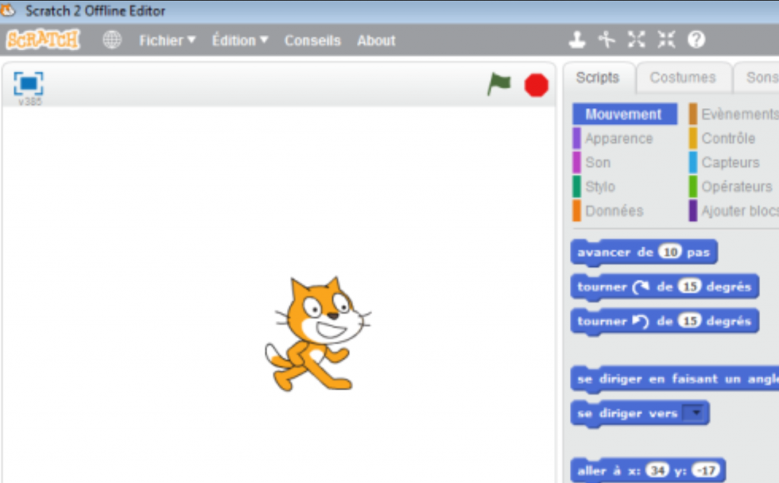
Task: Open the language globe menu
Action: pyautogui.click(x=112, y=40)
